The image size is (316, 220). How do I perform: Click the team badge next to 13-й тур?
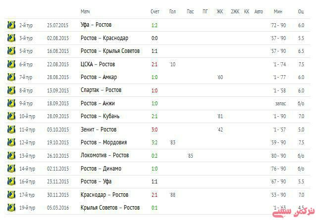click(x=11, y=155)
